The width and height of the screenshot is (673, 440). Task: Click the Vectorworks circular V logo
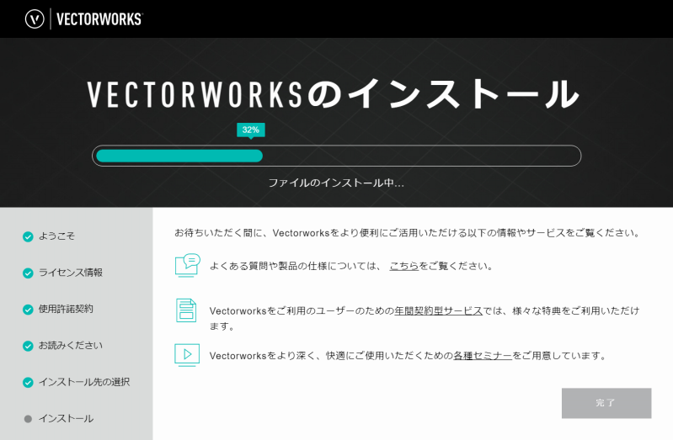click(35, 19)
